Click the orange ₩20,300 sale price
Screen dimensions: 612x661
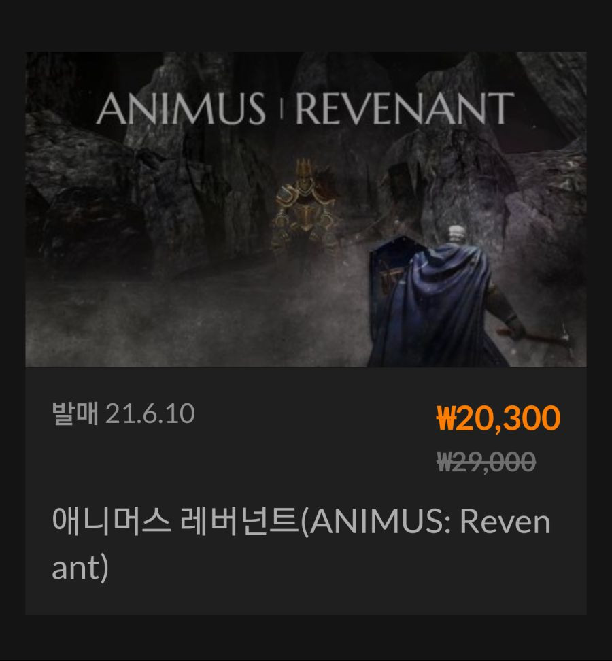pos(498,418)
